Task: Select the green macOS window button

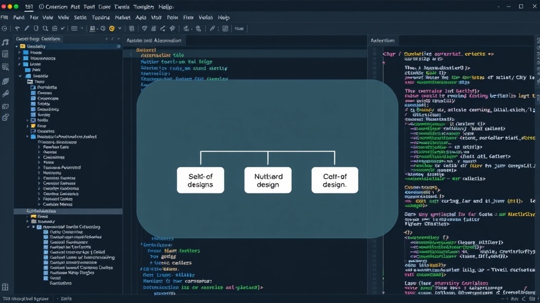Action: 16,6
